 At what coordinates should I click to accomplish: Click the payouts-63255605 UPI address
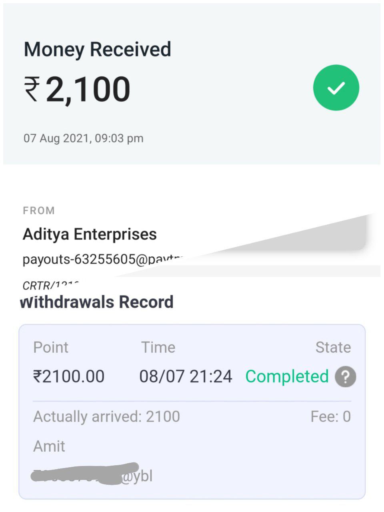[102, 259]
